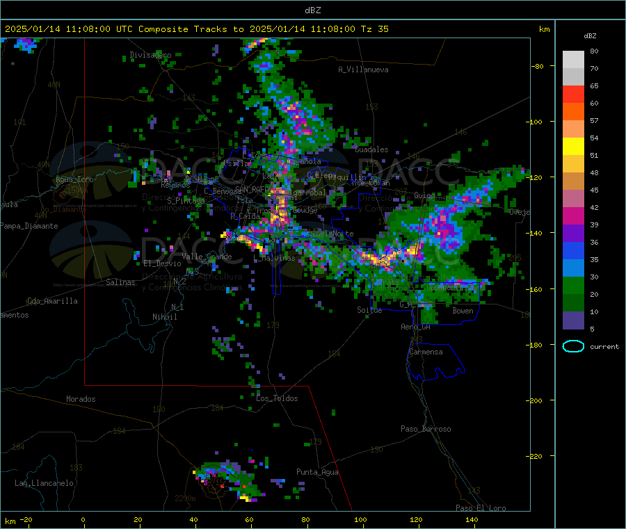Click the legend value 80
Screen dimensions: 626x529
point(594,51)
